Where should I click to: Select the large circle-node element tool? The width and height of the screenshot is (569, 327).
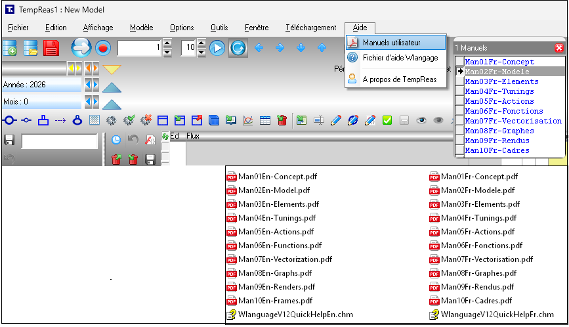(9, 120)
